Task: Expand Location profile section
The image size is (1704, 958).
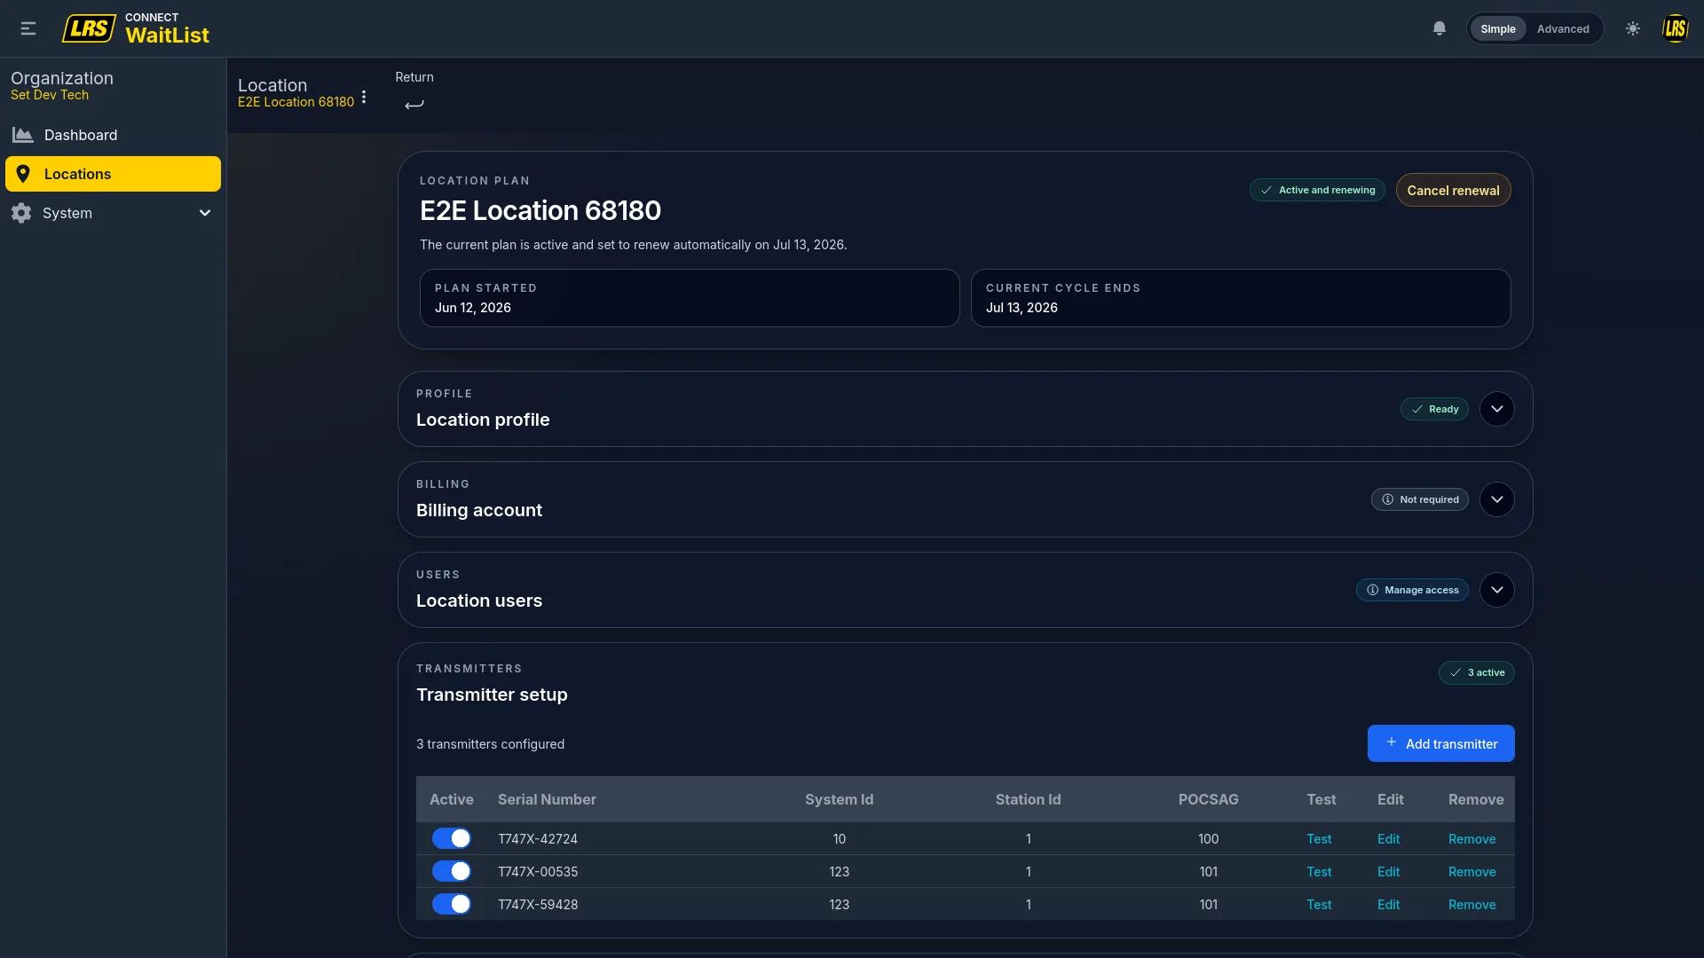Action: [x=1497, y=409]
